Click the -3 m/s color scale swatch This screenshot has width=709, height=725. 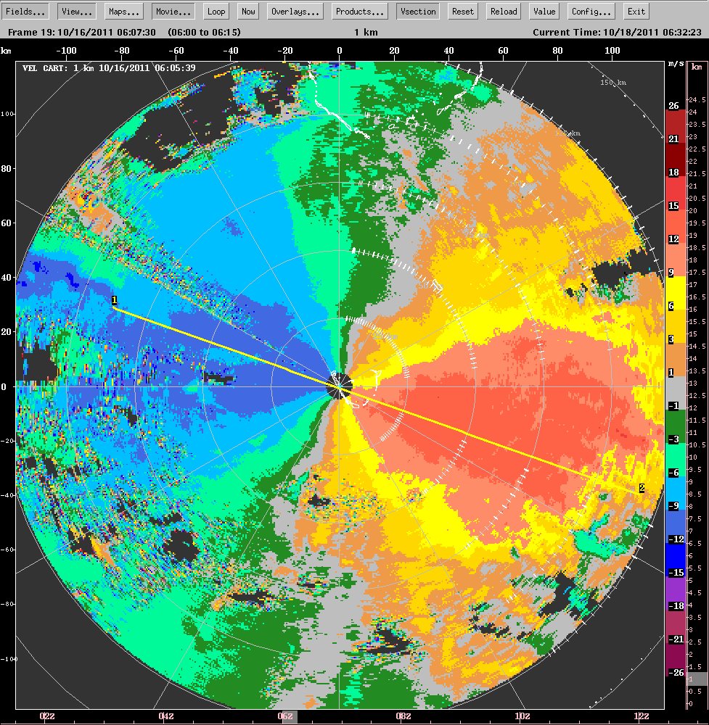coord(673,439)
